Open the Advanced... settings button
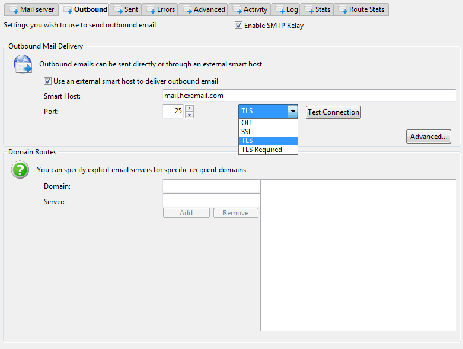This screenshot has height=349, width=463. click(x=428, y=137)
